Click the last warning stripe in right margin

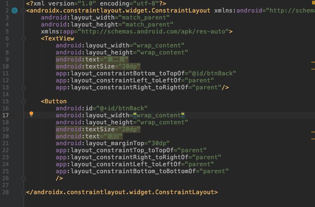[313, 139]
